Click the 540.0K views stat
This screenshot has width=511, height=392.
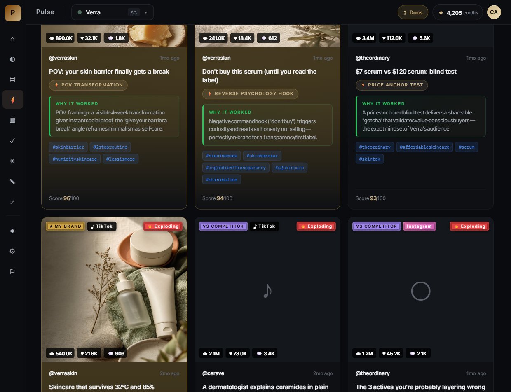61,353
